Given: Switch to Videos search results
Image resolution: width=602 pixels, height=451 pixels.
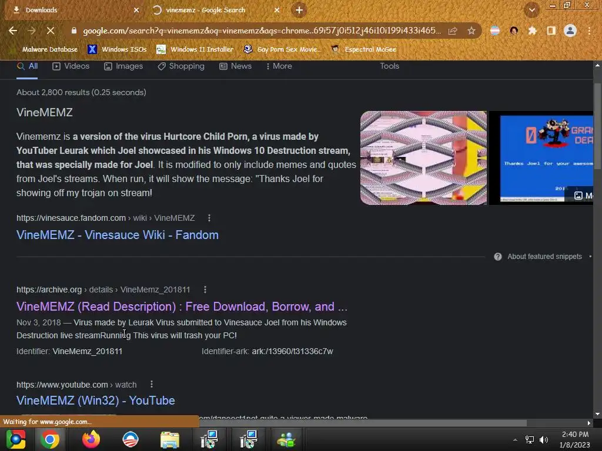Looking at the screenshot, I should pyautogui.click(x=71, y=66).
